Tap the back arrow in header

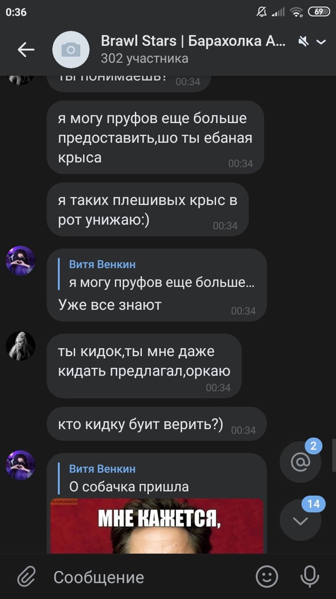click(x=26, y=50)
